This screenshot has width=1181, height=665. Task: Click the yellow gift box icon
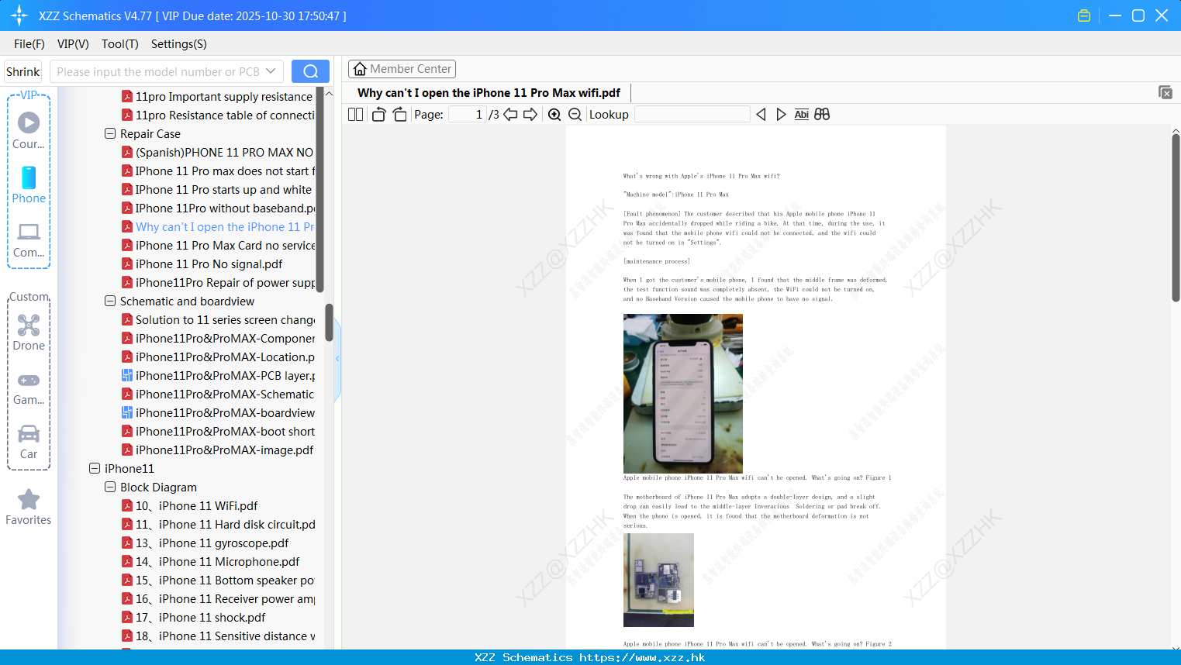tap(1084, 16)
